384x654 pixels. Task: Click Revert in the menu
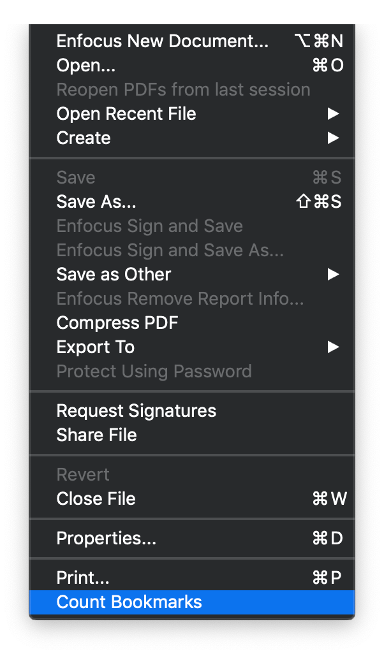[x=82, y=474]
